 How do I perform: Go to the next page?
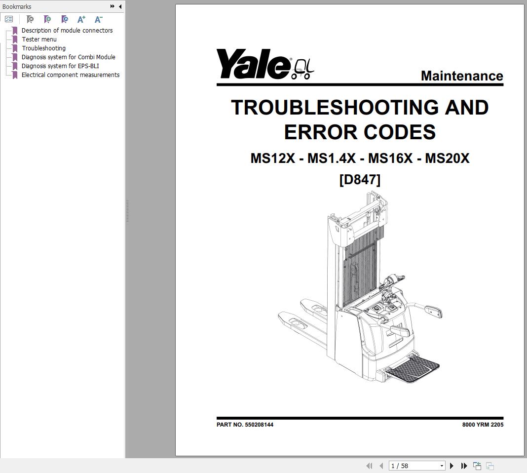452,466
